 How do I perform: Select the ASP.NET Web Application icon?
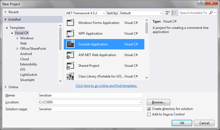pyautogui.click(x=70, y=55)
